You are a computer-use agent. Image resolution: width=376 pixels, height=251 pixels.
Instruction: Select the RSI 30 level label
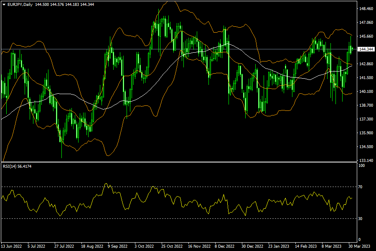(360, 218)
